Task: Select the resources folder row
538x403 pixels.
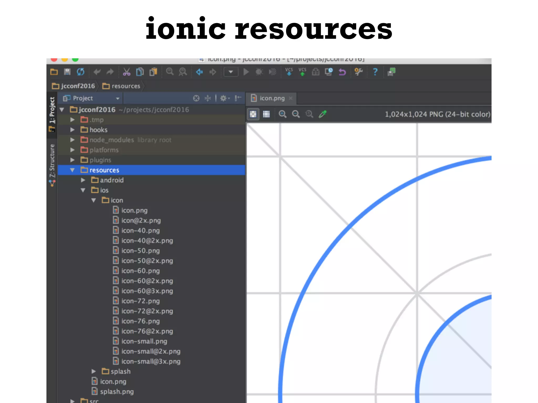Action: tap(151, 170)
